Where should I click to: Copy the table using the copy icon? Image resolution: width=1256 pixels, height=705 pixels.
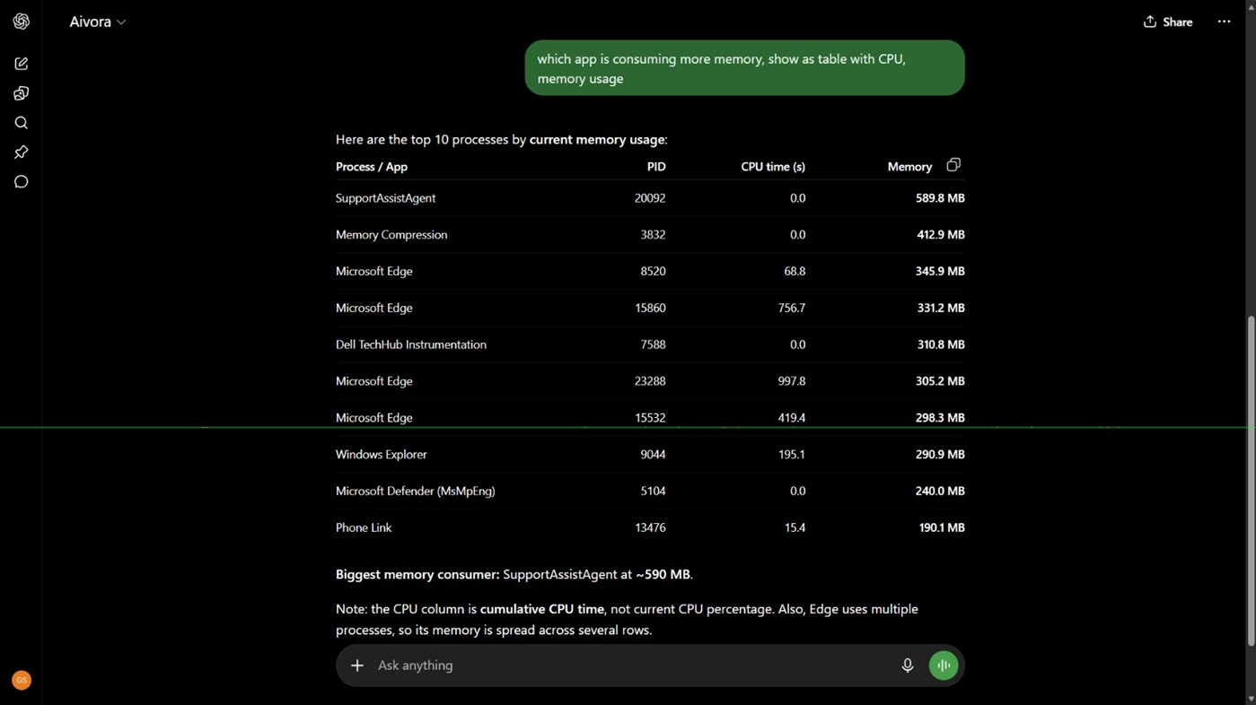tap(953, 165)
